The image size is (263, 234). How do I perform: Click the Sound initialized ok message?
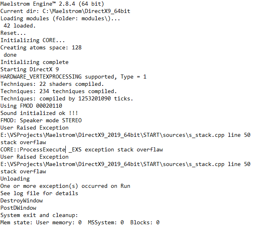click(x=39, y=113)
